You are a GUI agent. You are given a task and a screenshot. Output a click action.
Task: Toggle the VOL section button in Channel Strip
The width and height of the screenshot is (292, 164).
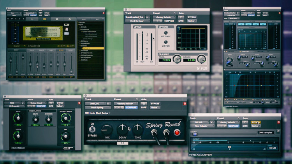pyautogui.click(x=263, y=24)
